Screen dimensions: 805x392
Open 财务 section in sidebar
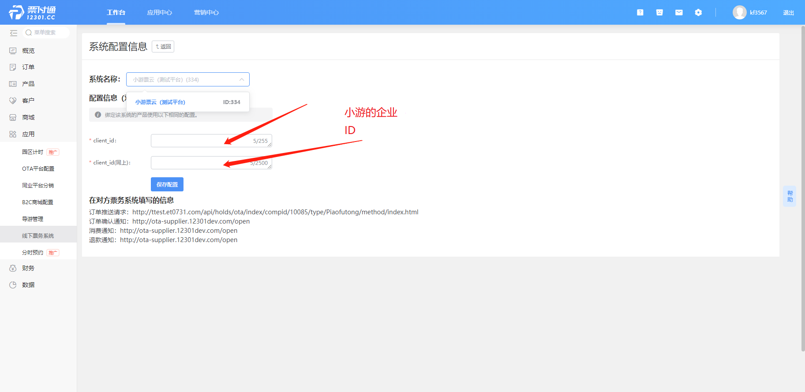click(x=28, y=268)
